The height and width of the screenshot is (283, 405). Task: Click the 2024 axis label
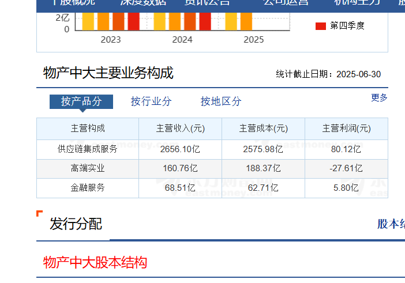pyautogui.click(x=182, y=40)
